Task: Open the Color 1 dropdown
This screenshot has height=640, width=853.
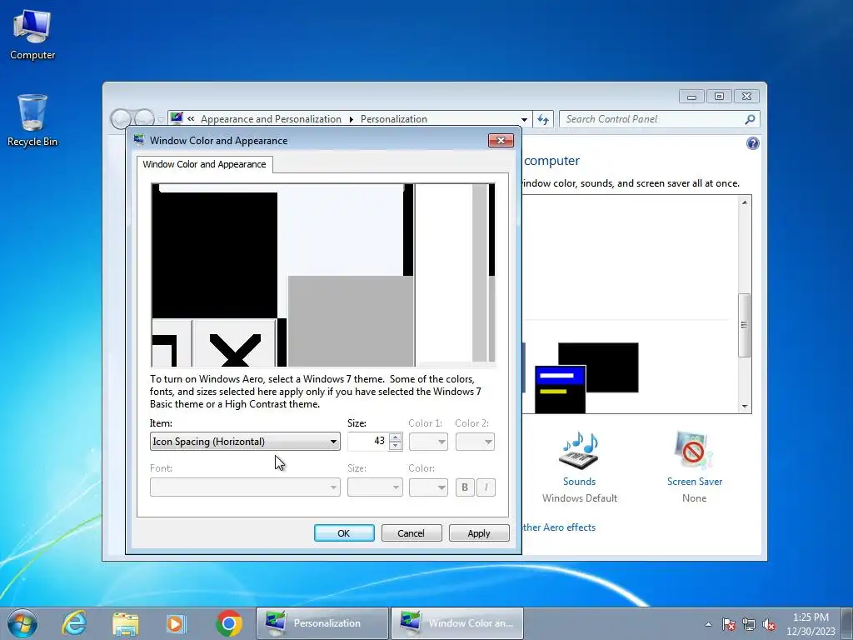Action: coord(428,442)
